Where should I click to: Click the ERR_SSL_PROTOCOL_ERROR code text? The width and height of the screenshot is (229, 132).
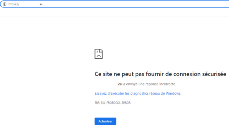pos(113,103)
